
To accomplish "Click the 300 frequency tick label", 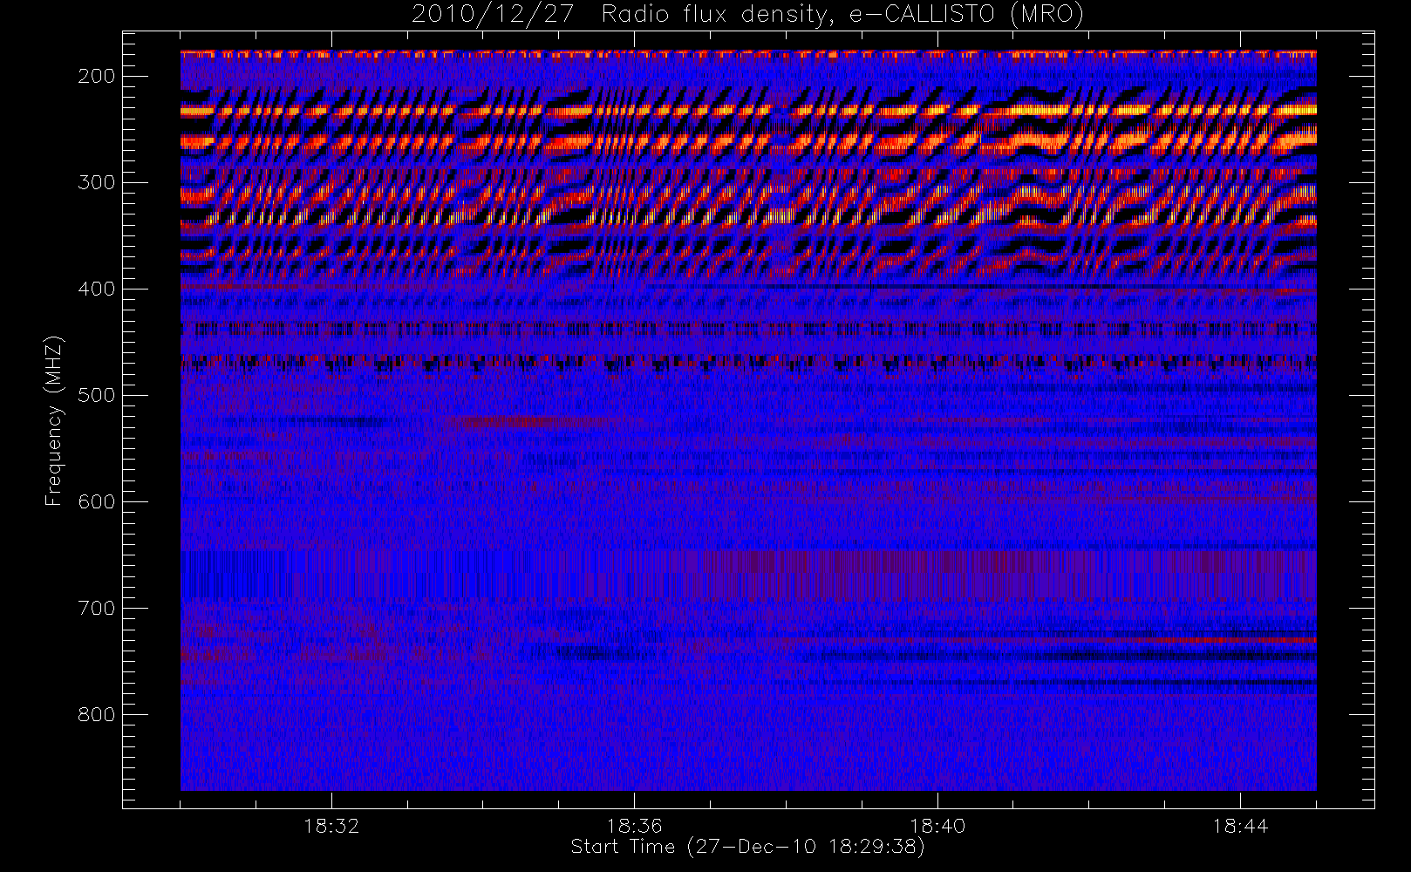I will pos(97,182).
